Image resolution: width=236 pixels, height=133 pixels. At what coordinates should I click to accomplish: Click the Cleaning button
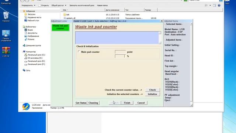[x=93, y=103]
